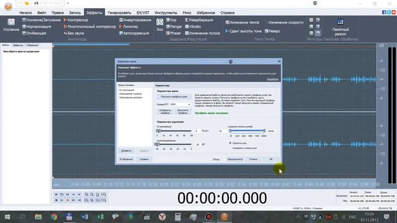Select the Уменьшение гудения preset
397x223 pixels.
point(130,94)
